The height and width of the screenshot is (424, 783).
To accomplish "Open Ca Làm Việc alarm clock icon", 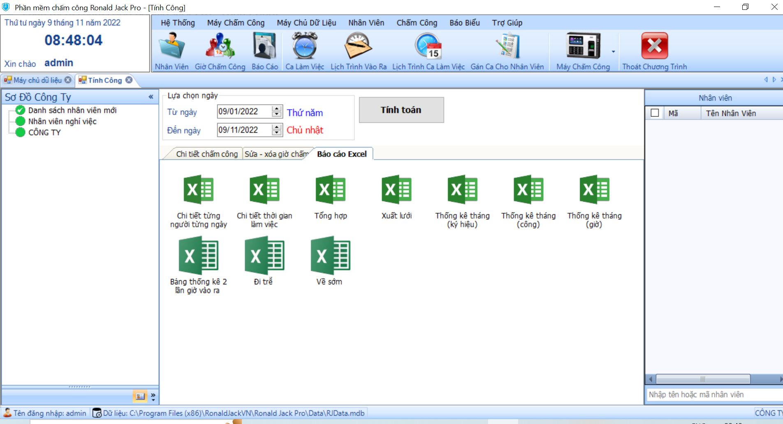I will [305, 46].
